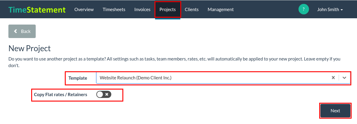Switch to the Clients section

(192, 10)
